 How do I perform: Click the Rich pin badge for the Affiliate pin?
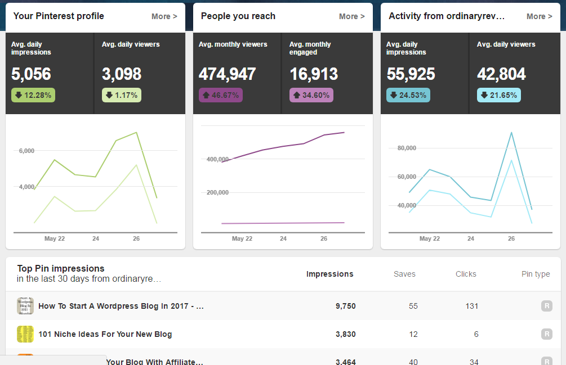tap(546, 361)
